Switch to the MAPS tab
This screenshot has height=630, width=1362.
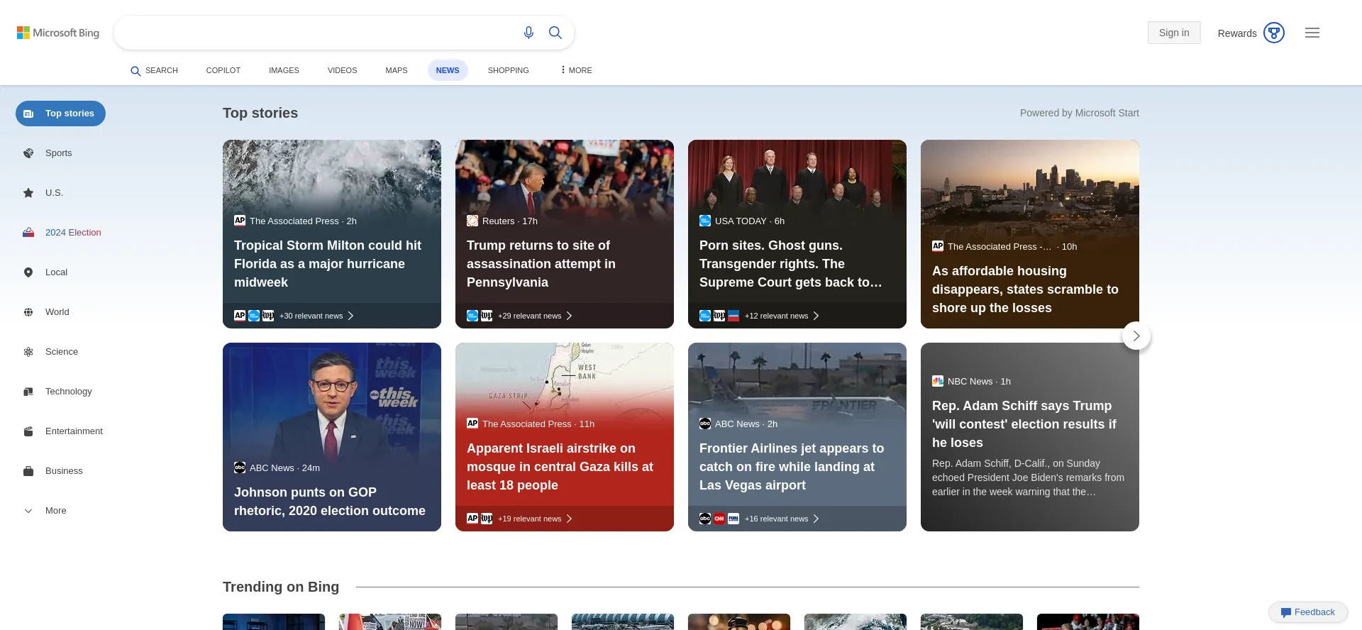(397, 70)
